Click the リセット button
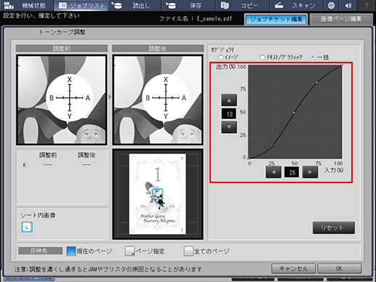This screenshot has height=282, width=376. pos(334,227)
